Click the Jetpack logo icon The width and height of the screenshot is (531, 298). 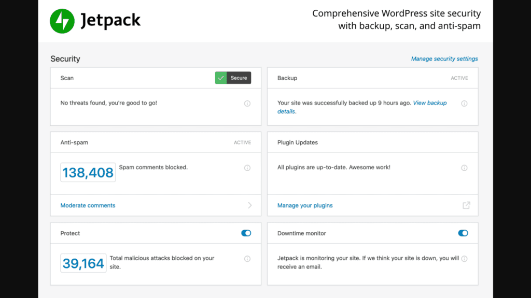[x=62, y=21]
